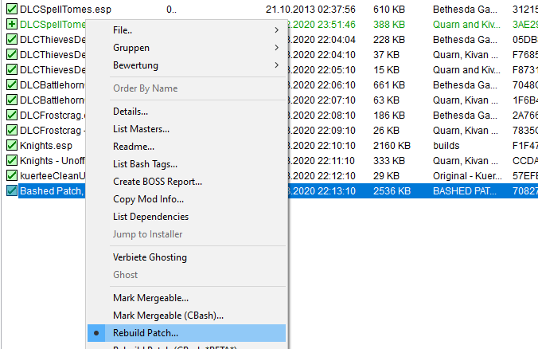Toggle the green plus checkbox for DLCSpellTomes patch
538x349 pixels.
pos(11,25)
